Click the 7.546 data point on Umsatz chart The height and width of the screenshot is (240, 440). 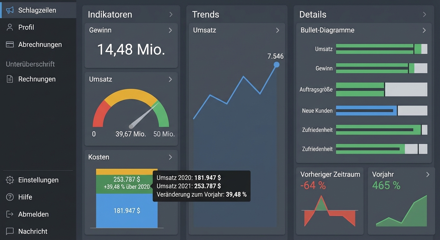276,65
